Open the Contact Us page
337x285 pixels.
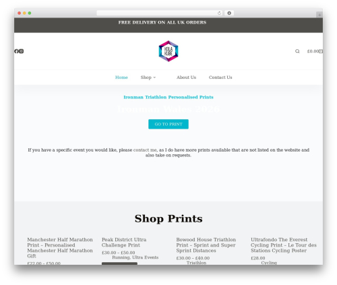220,77
